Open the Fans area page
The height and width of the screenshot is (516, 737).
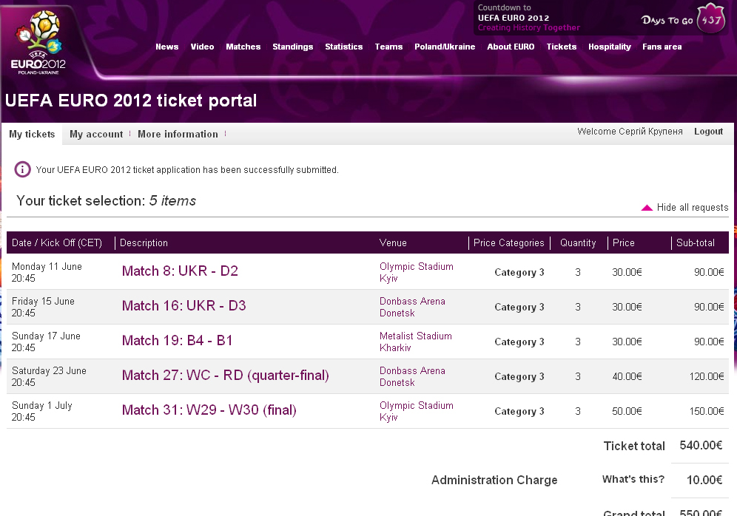pos(662,47)
